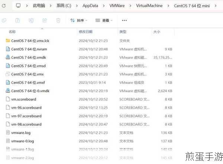The width and height of the screenshot is (223, 164).
Task: Click text file icon of vmware-2.log
Action: coord(8,158)
